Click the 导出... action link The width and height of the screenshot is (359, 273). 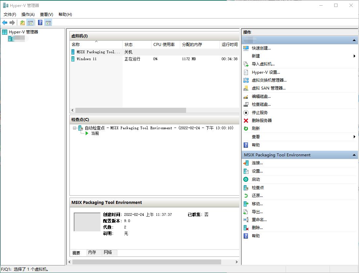[x=257, y=212]
